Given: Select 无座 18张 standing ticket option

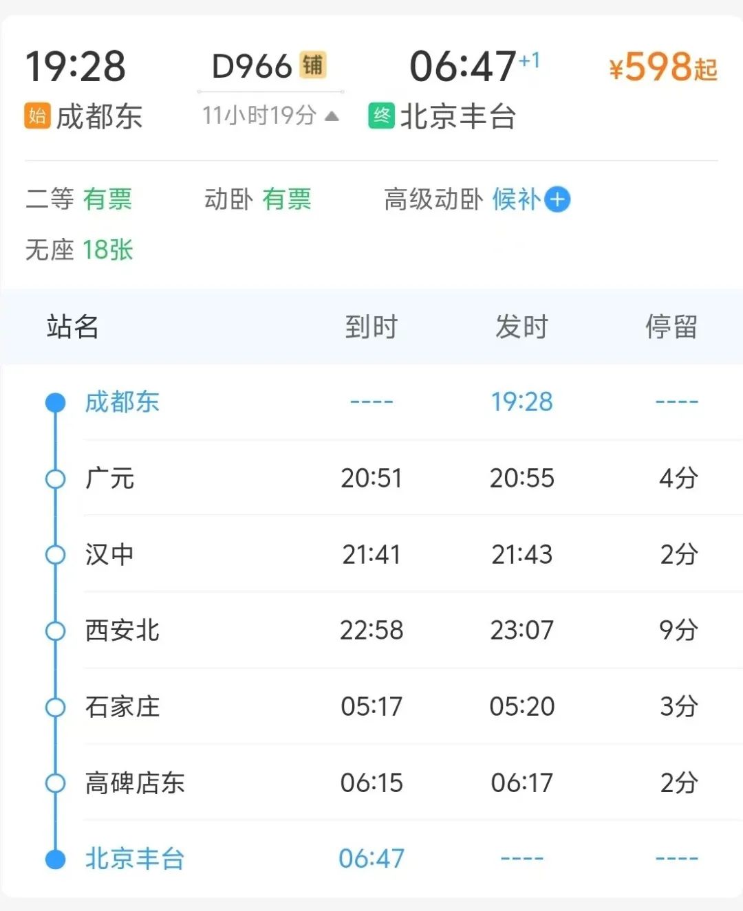Looking at the screenshot, I should tap(79, 250).
